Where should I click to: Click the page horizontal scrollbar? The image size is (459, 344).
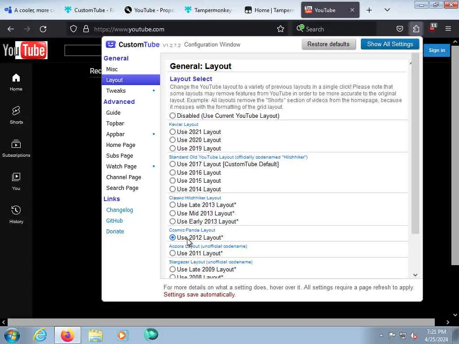pos(221,322)
